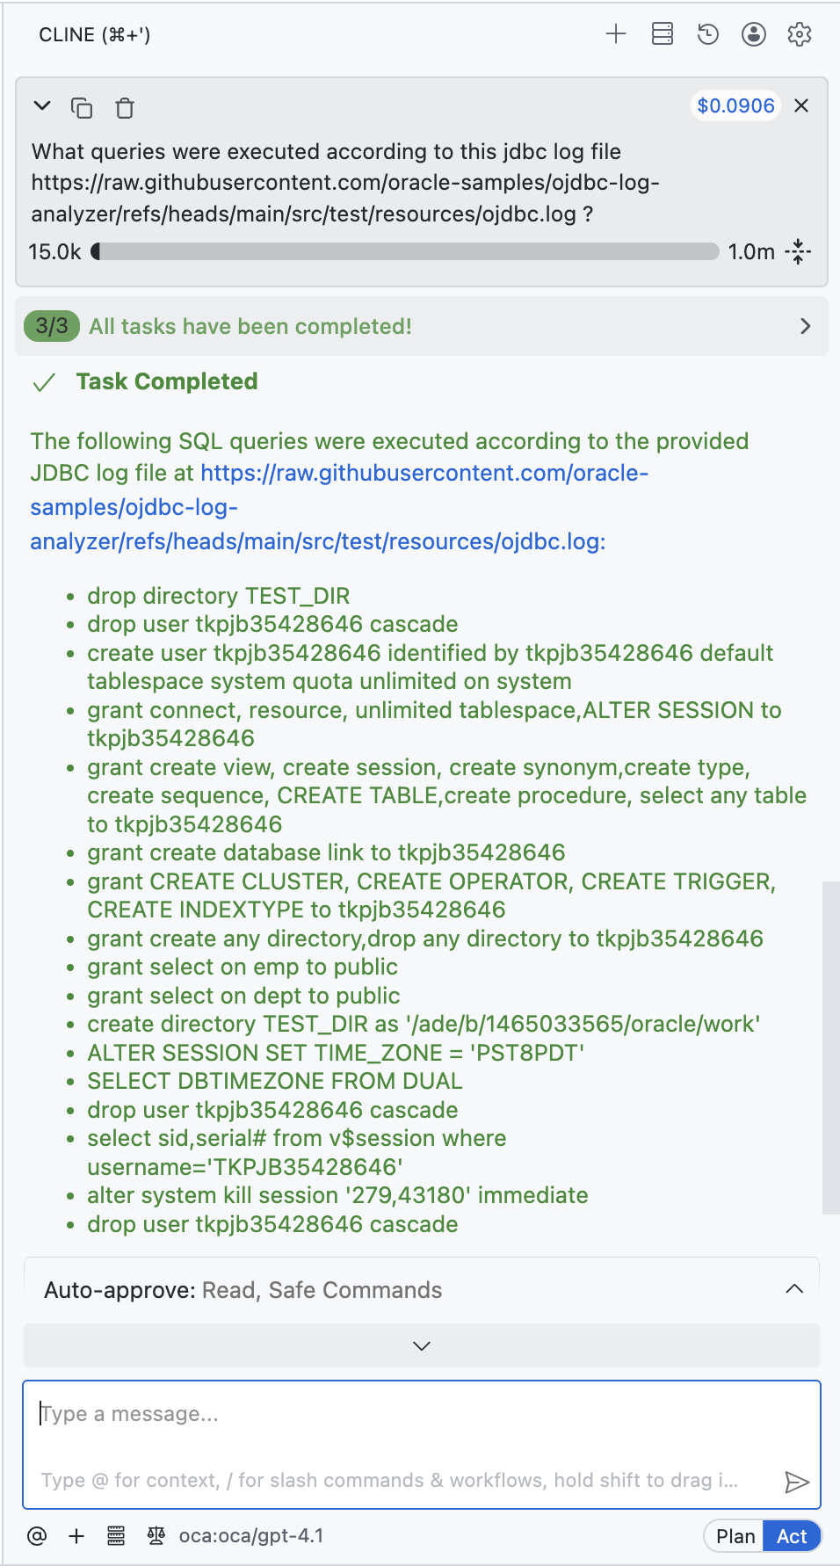
Task: Expand the completed tasks list
Action: tap(804, 326)
